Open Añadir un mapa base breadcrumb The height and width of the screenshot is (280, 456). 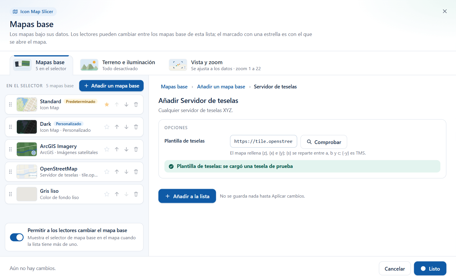click(221, 87)
